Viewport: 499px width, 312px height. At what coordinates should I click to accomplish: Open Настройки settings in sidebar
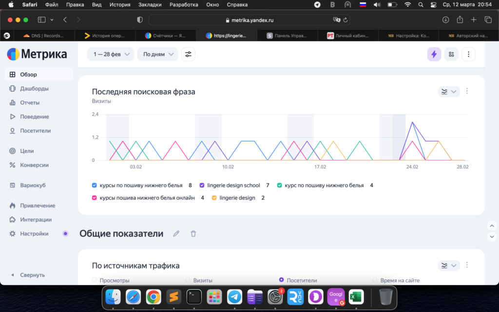coord(34,234)
